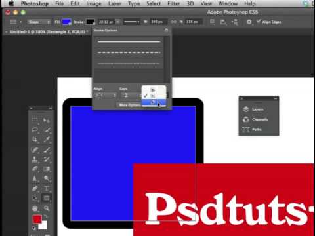Select the Gradient tool

click(x=47, y=169)
